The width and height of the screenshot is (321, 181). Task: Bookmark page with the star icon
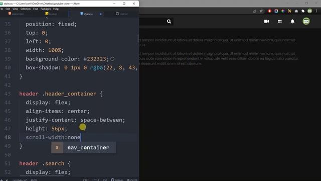coord(261,11)
